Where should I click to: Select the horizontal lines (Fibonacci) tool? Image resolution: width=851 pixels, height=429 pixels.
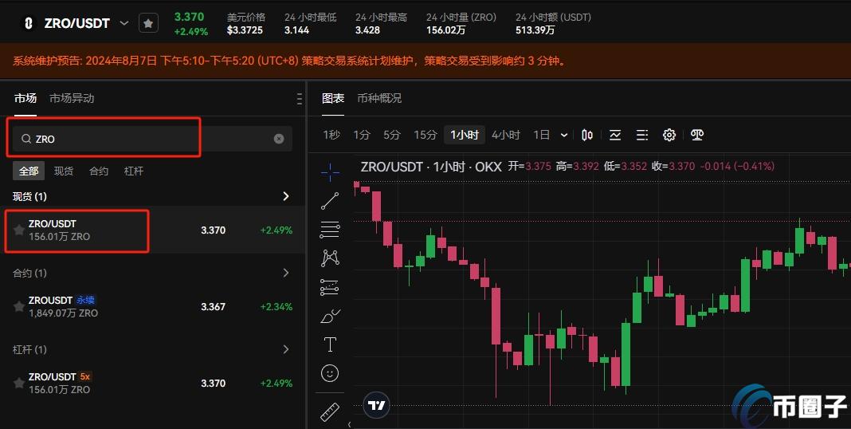pos(330,229)
